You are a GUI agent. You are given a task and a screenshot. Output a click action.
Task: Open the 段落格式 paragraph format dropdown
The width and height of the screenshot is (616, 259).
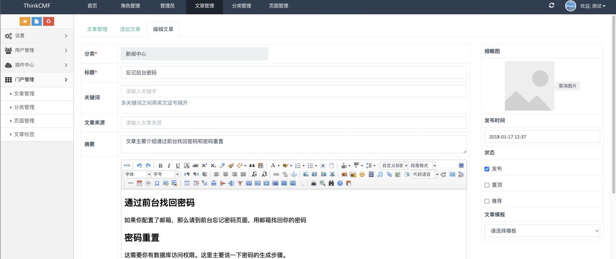(422, 165)
